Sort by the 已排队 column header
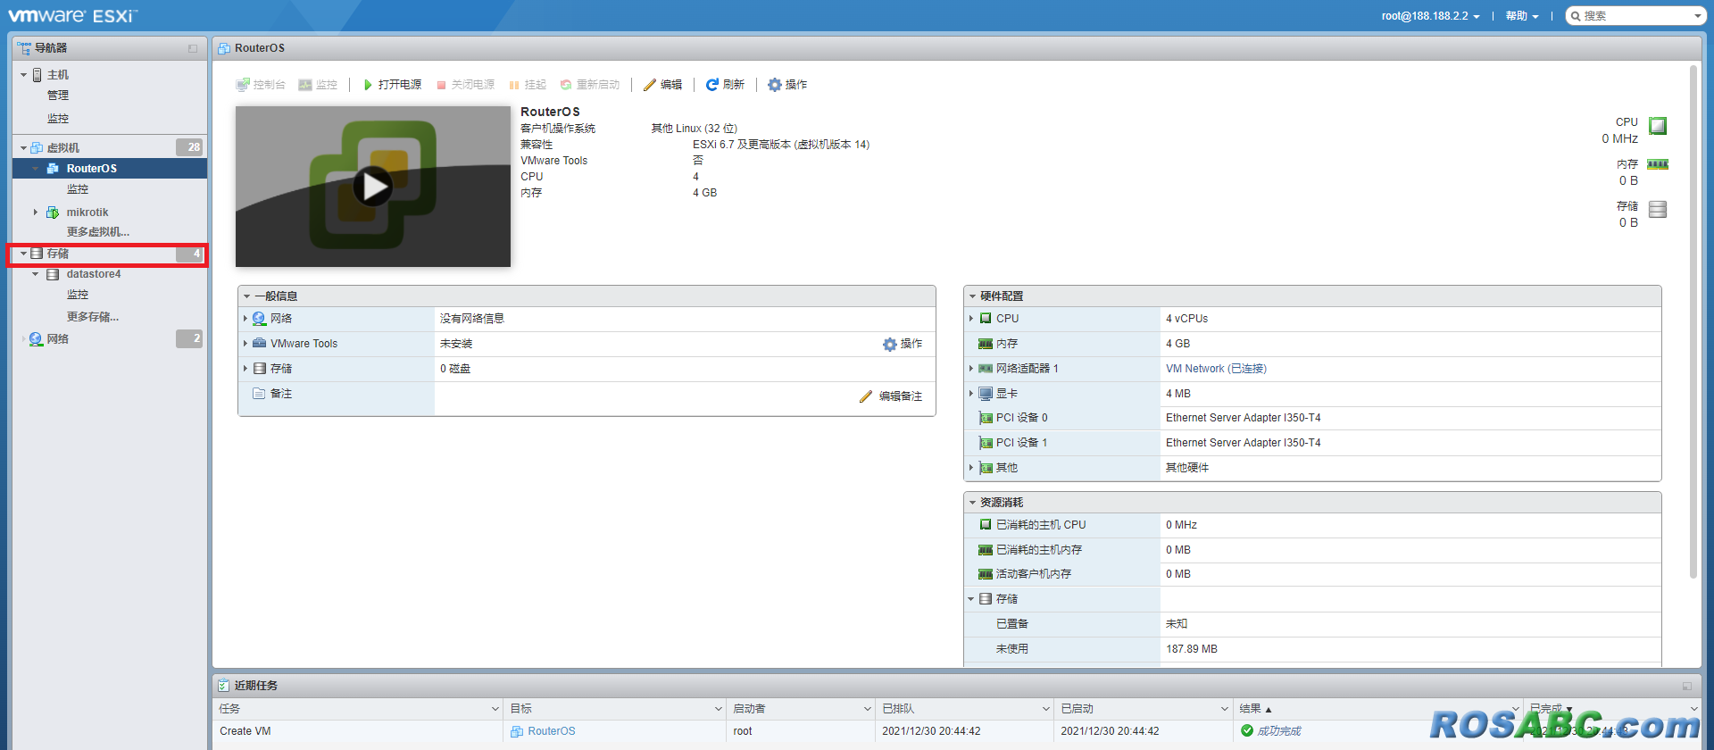This screenshot has width=1714, height=750. [x=898, y=709]
